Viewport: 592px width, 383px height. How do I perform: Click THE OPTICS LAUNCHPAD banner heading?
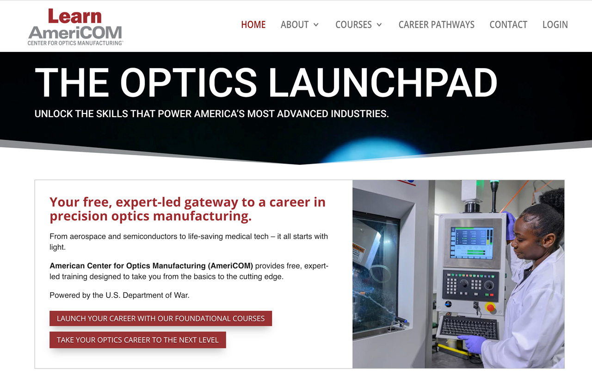(x=266, y=83)
